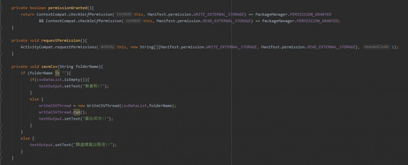
Task: Click the requestCode parameter hint
Action: coord(376,47)
